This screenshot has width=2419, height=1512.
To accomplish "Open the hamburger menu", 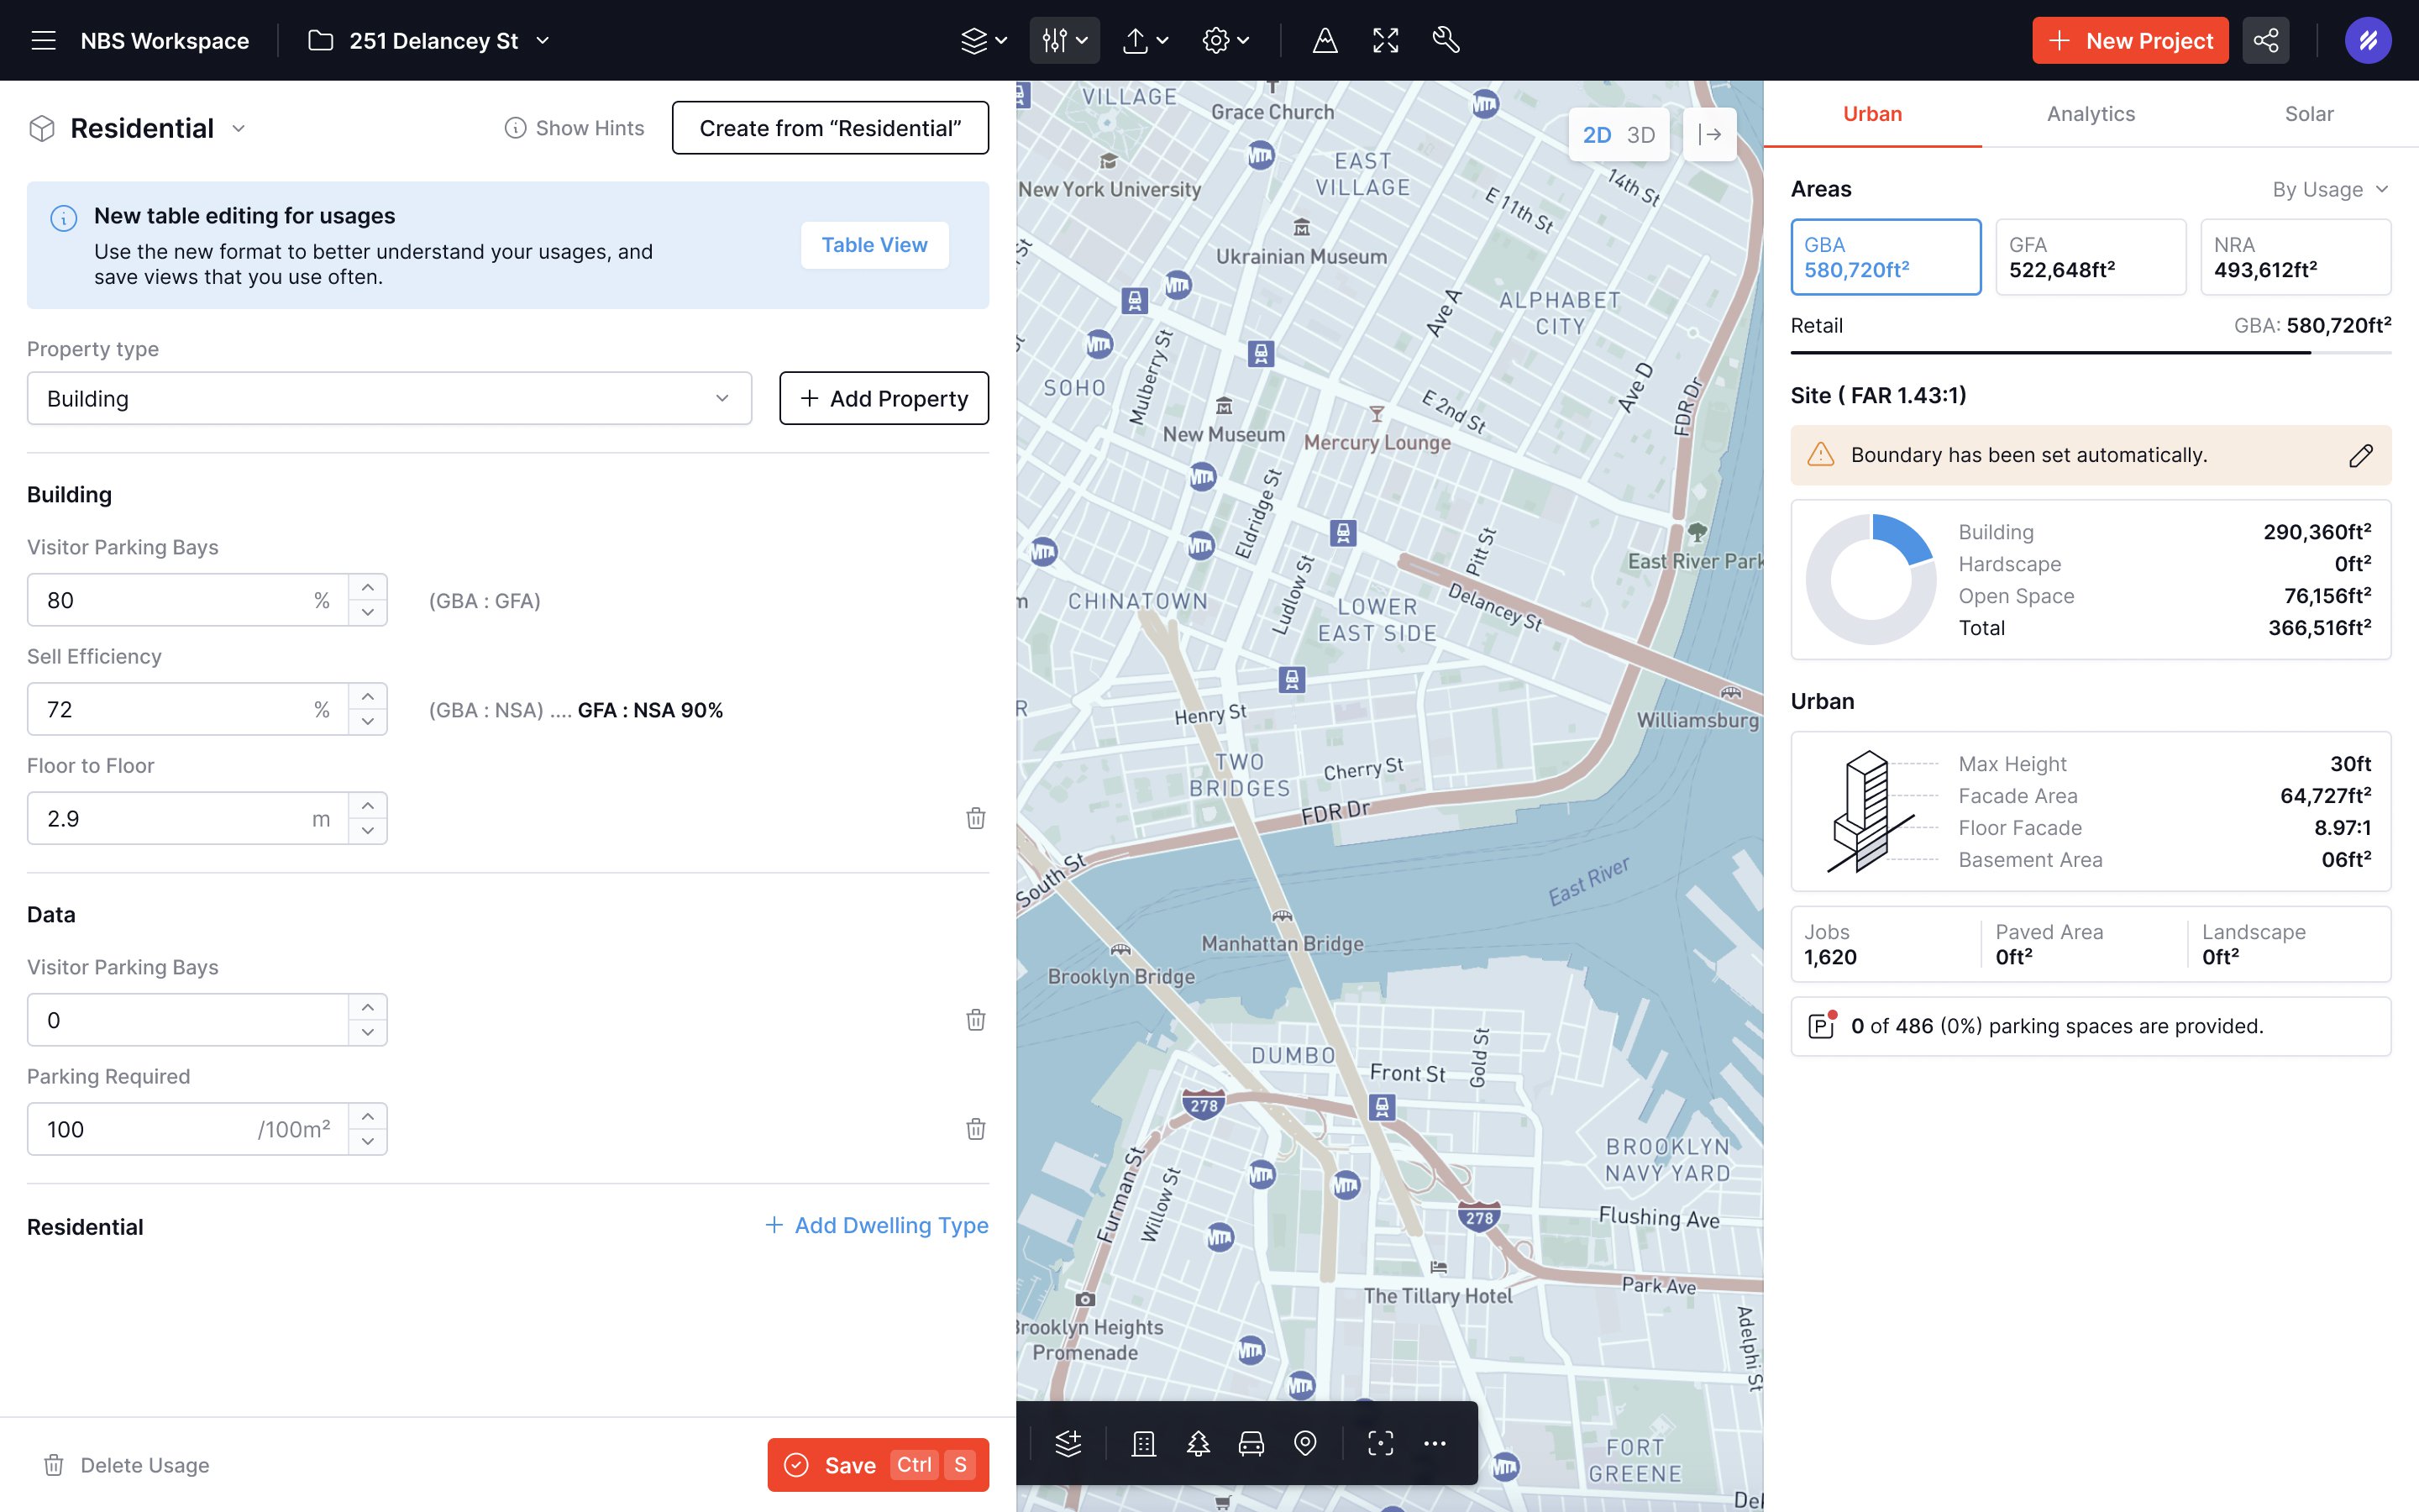I will coord(43,40).
